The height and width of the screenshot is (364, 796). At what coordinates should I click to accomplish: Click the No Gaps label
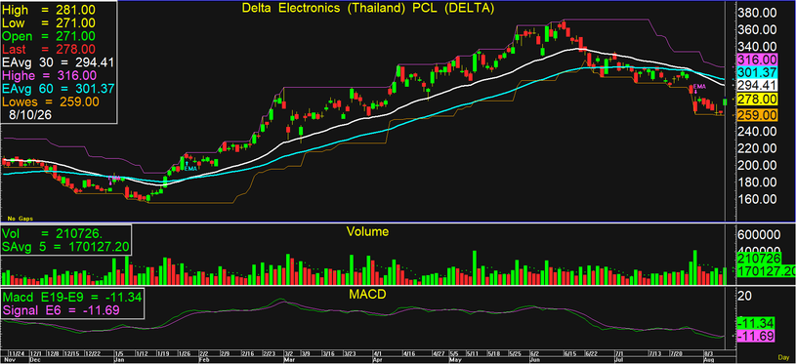(20, 218)
